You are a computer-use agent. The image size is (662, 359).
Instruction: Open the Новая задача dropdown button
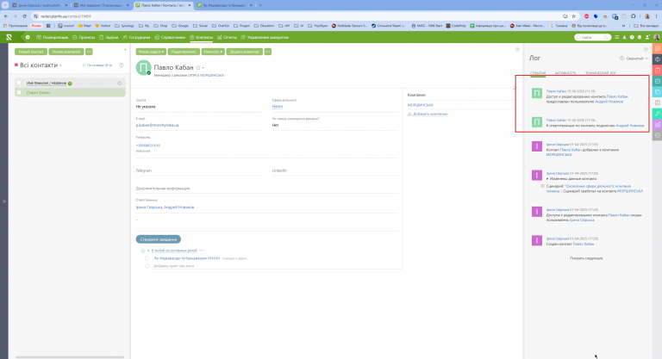[151, 52]
